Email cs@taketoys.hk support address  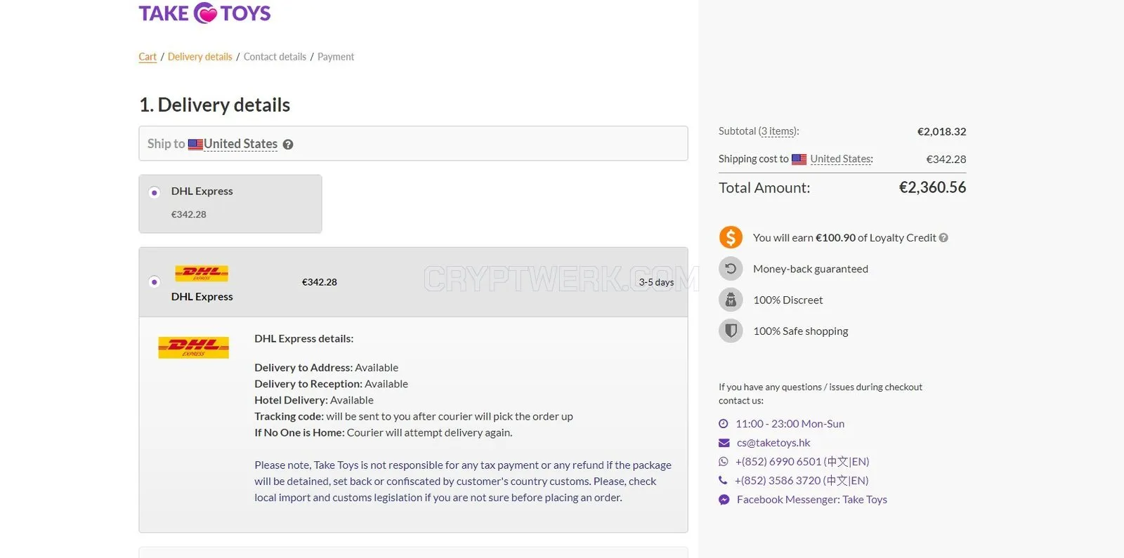click(773, 443)
